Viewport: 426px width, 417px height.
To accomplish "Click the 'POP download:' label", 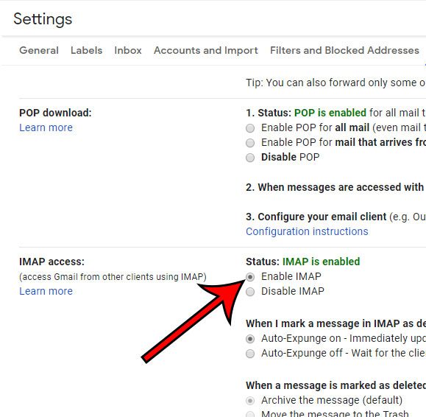I will coord(55,113).
